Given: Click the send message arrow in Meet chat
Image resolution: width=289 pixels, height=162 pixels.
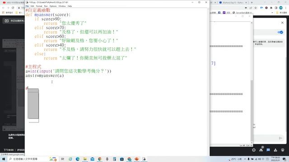Looking at the screenshot, I should [x=280, y=138].
